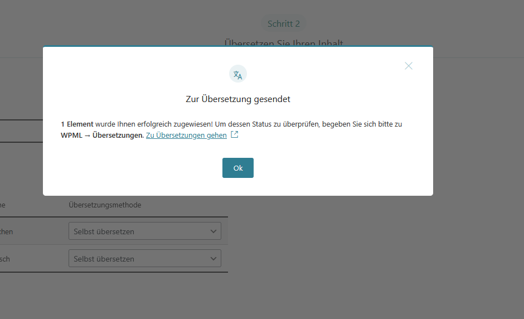This screenshot has height=319, width=524.
Task: Click the translation icon above the dialog title
Action: [237, 74]
